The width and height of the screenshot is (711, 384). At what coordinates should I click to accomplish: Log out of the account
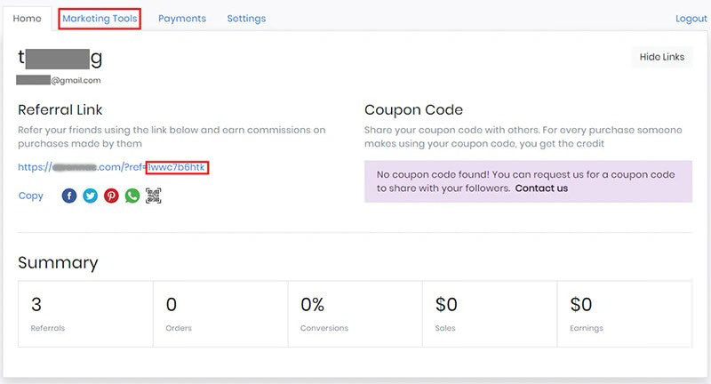point(691,19)
